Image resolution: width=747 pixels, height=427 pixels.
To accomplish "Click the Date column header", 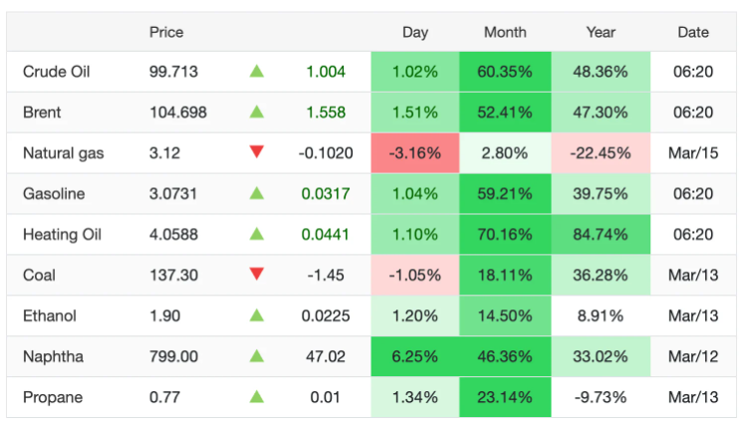I will click(x=693, y=32).
